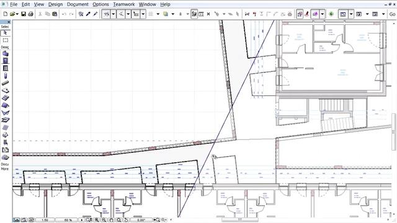Select the Wall tool in the toolbox
This screenshot has width=397, height=223.
click(x=6, y=54)
